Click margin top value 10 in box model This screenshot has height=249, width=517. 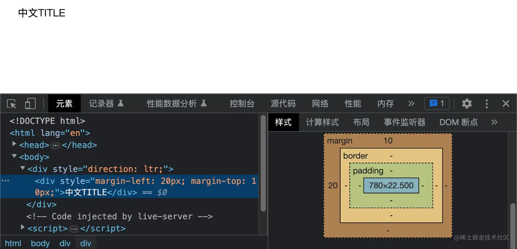(388, 141)
